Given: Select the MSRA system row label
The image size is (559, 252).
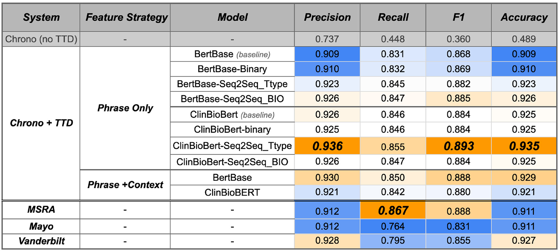Looking at the screenshot, I should 41,209.
